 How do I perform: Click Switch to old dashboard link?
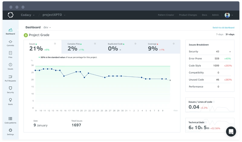pyautogui.click(x=224, y=28)
